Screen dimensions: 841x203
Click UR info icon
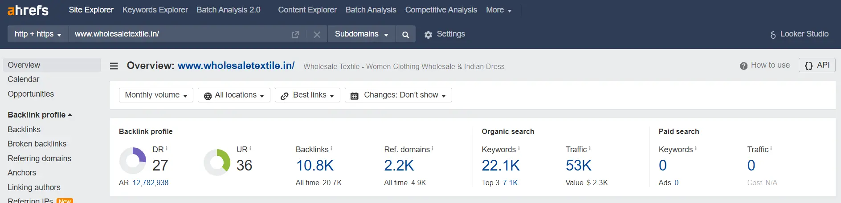click(250, 148)
